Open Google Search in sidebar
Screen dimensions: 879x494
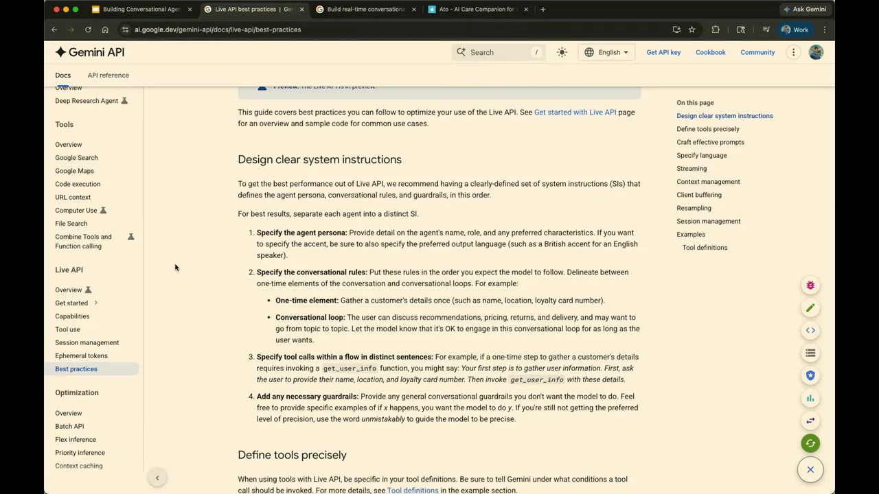pos(76,158)
